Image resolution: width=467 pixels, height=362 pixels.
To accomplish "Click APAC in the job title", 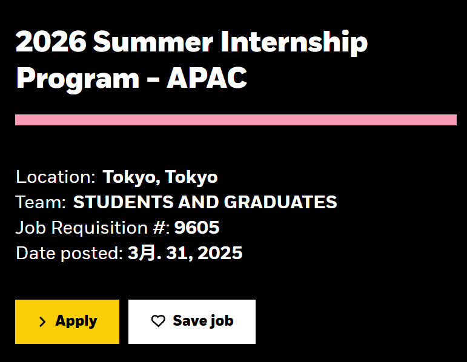I will coord(207,77).
